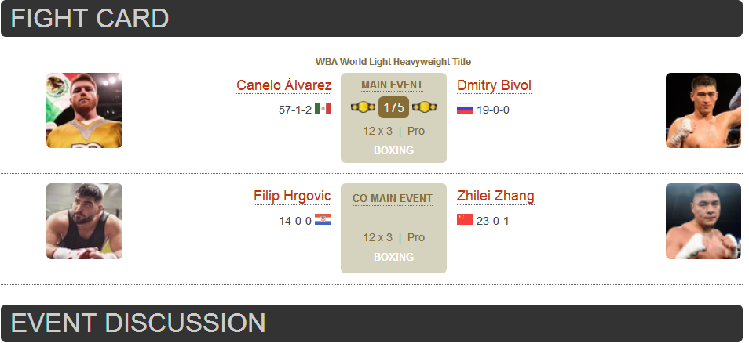Image resolution: width=749 pixels, height=343 pixels.
Task: Click the MAIN EVENT label
Action: [393, 85]
